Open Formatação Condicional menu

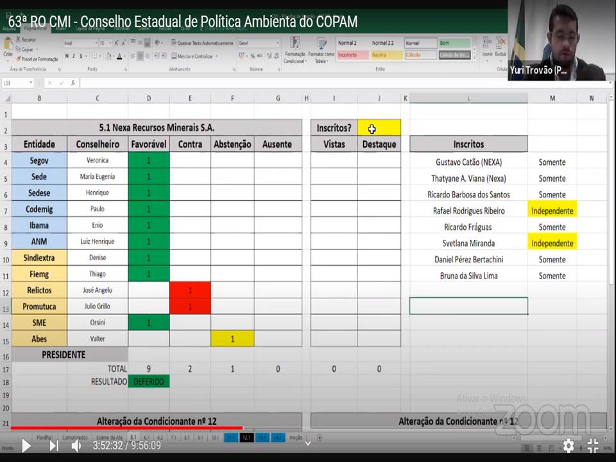point(295,49)
